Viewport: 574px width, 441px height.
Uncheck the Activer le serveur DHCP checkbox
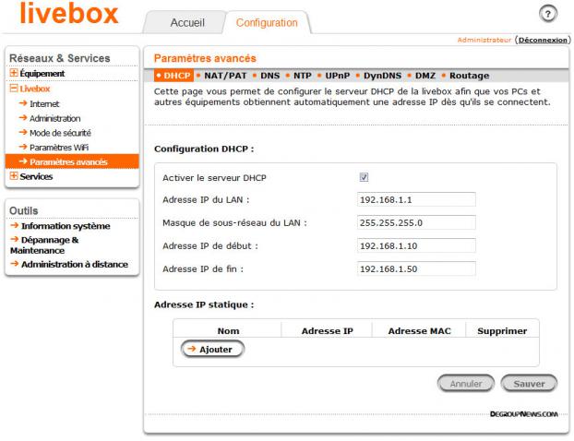pos(363,177)
